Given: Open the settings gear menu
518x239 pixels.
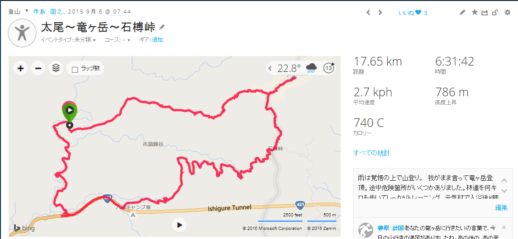Looking at the screenshot, I should (x=508, y=13).
